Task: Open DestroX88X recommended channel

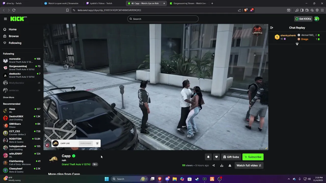Action: pos(22,118)
